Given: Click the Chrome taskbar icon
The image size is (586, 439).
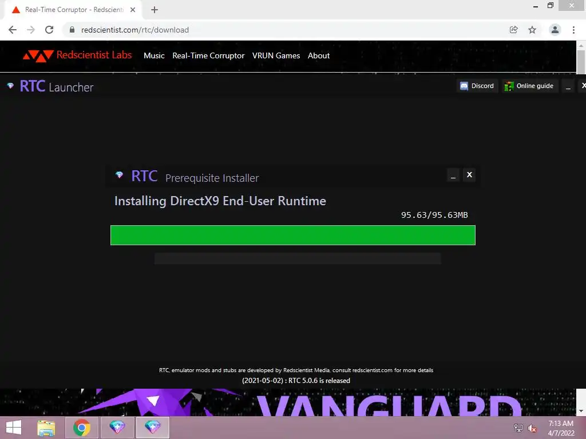Looking at the screenshot, I should 81,428.
